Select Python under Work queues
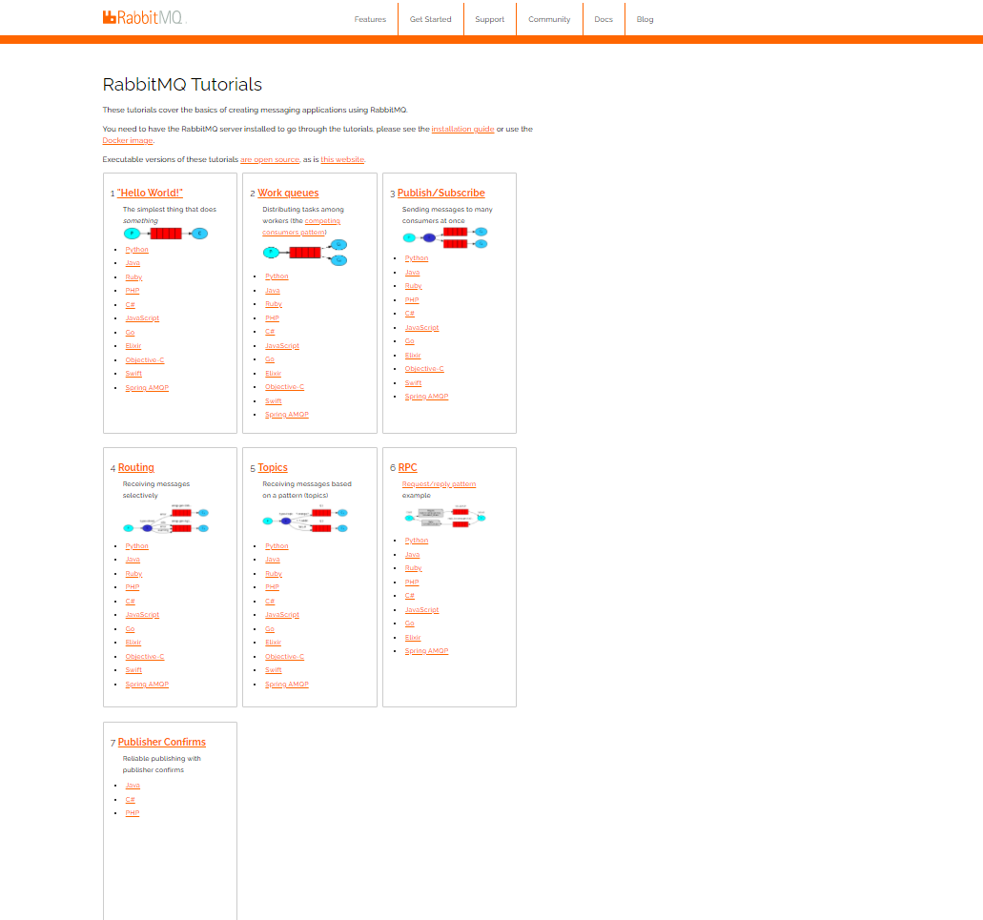The image size is (983, 920). [276, 276]
